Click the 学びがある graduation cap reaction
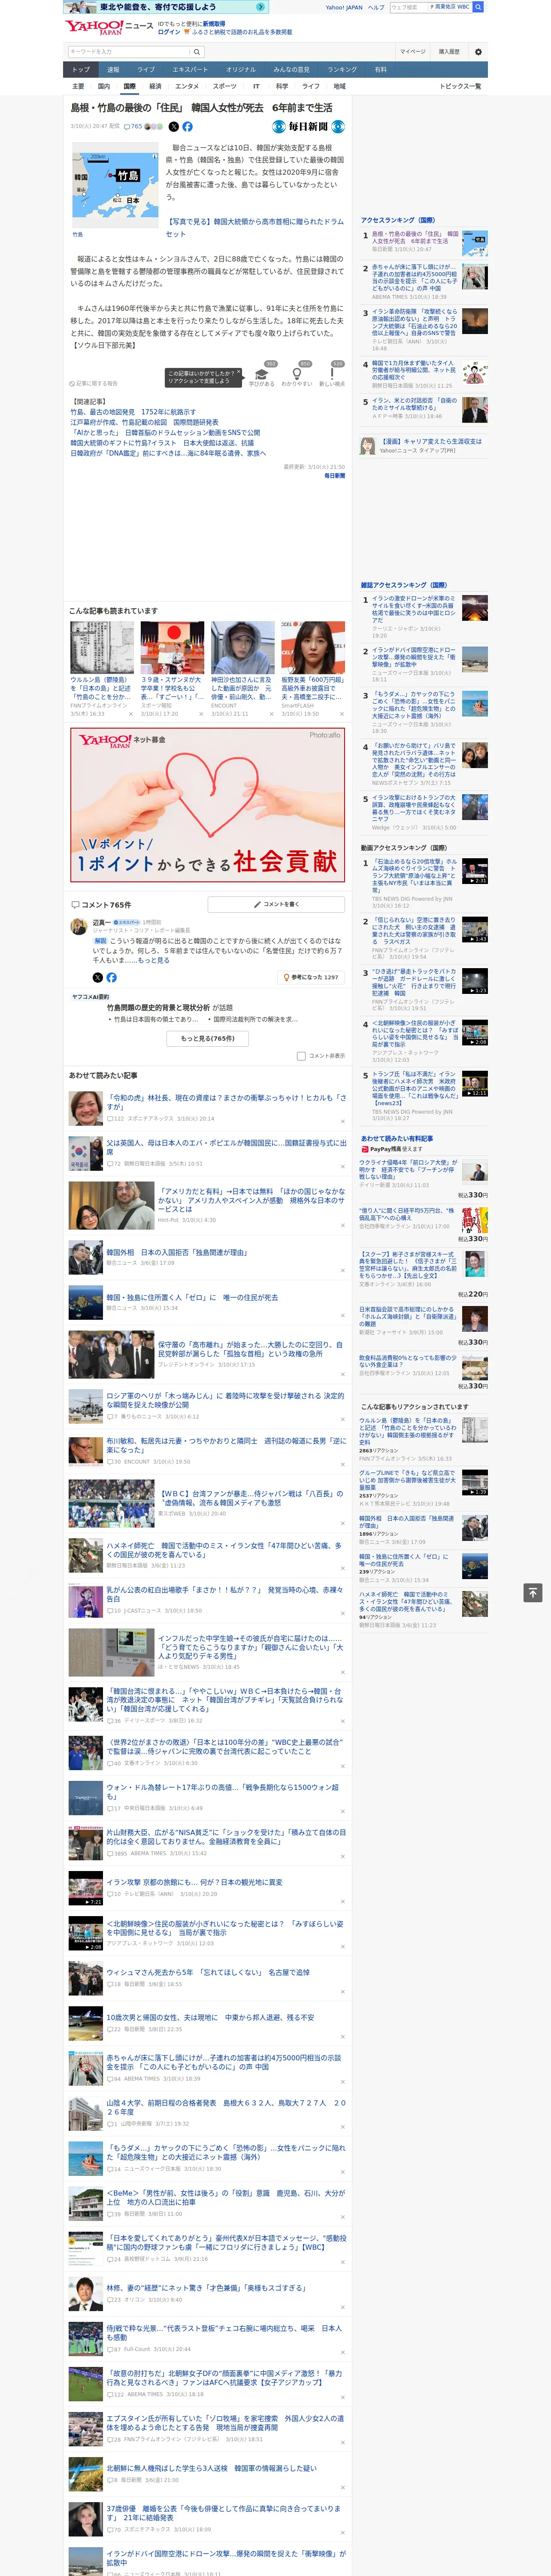551x2576 pixels. pos(262,376)
